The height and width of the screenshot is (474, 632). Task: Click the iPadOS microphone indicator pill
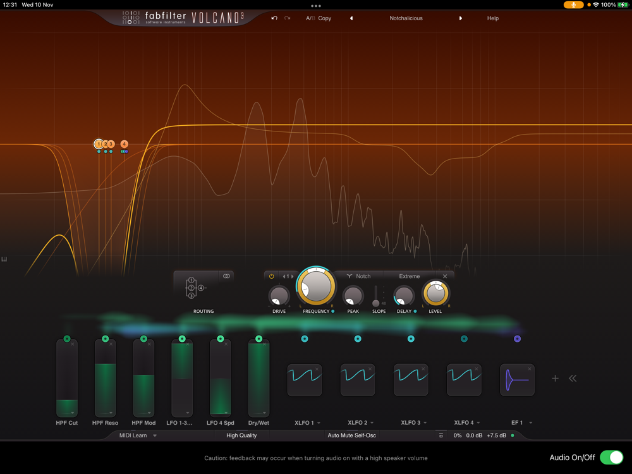[x=574, y=5]
